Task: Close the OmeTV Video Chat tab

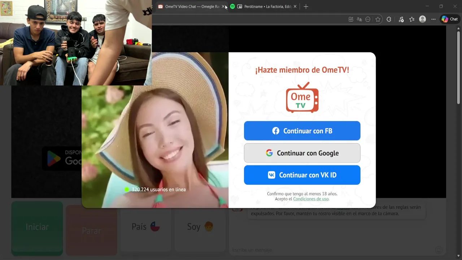Action: 223,6
